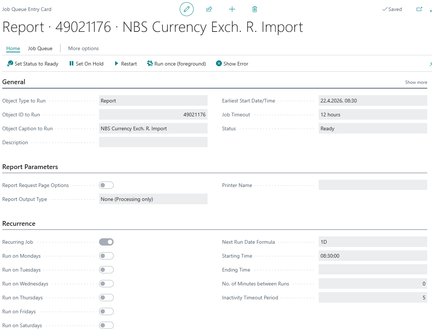This screenshot has width=432, height=329.
Task: Show the job error
Action: point(232,64)
